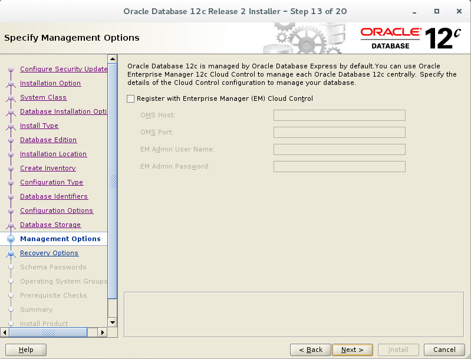Image resolution: width=471 pixels, height=359 pixels.
Task: Maximize the installer window
Action: coord(437,11)
